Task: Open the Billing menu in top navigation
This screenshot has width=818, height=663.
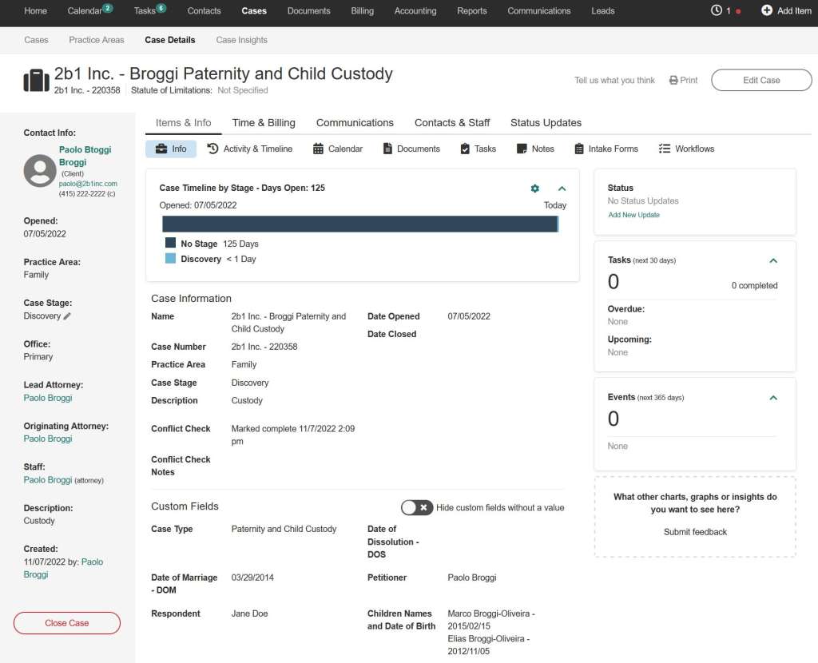Action: [362, 11]
